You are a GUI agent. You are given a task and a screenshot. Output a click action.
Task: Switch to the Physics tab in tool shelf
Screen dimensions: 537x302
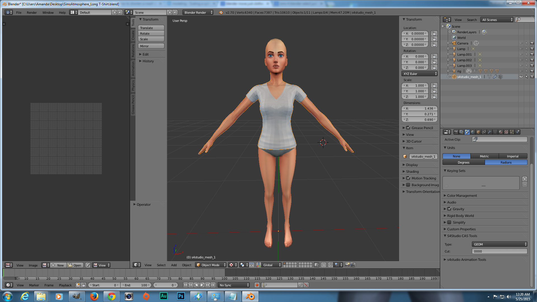click(x=133, y=85)
